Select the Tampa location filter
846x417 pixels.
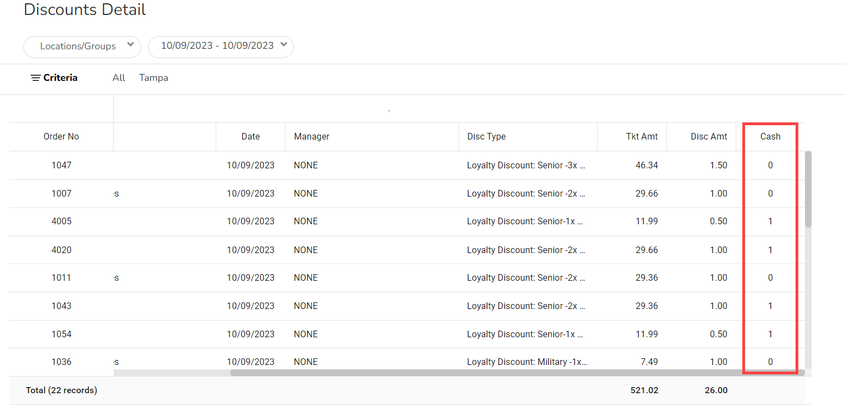click(x=154, y=78)
